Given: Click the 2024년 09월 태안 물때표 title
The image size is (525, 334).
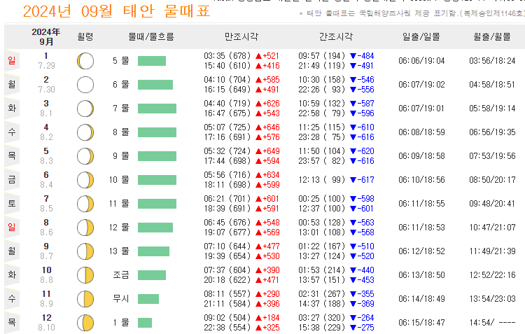Looking at the screenshot, I should tap(116, 11).
